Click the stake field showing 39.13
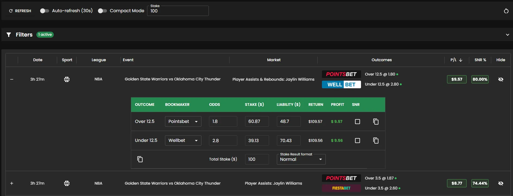This screenshot has height=196, width=513. 257,141
